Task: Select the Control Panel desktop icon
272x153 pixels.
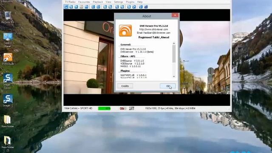Action: pos(8,40)
